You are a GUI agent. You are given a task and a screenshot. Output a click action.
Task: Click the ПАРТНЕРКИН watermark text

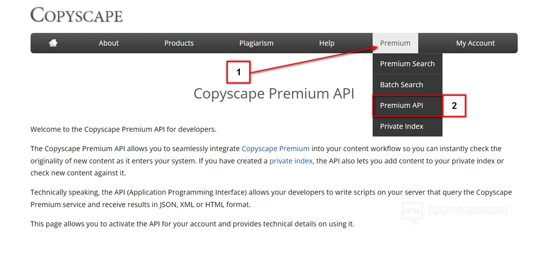click(467, 211)
